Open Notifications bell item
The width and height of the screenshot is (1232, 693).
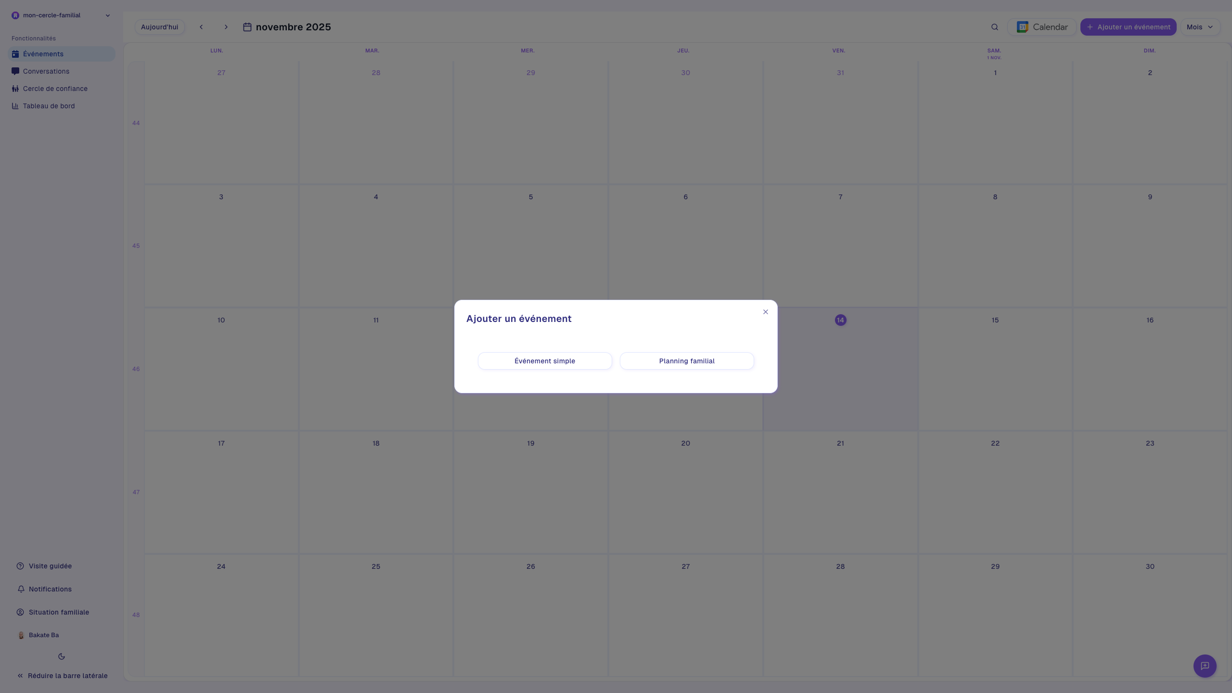click(x=50, y=589)
